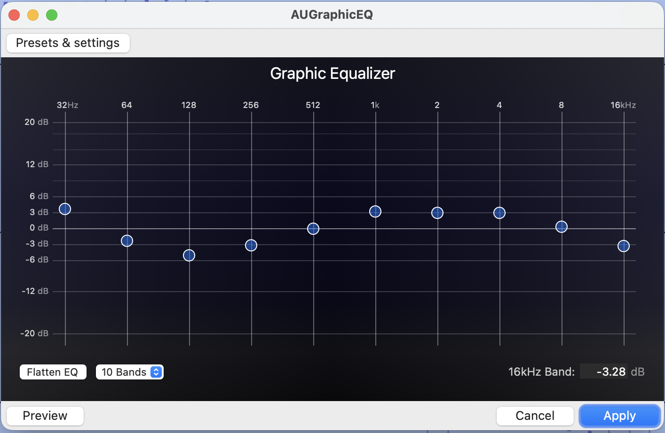Screen dimensions: 665x433
Task: Open the 10 Bands dropdown
Action: [x=124, y=372]
